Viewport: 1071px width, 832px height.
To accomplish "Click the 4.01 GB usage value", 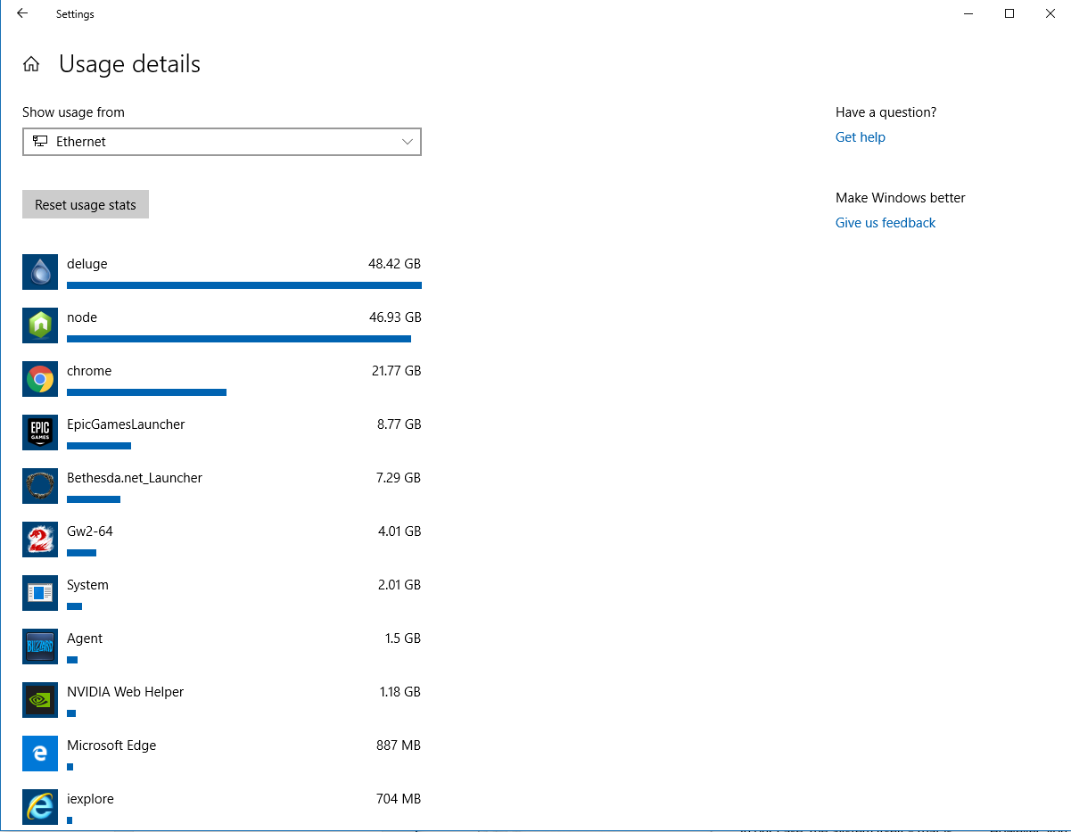I will click(x=400, y=531).
